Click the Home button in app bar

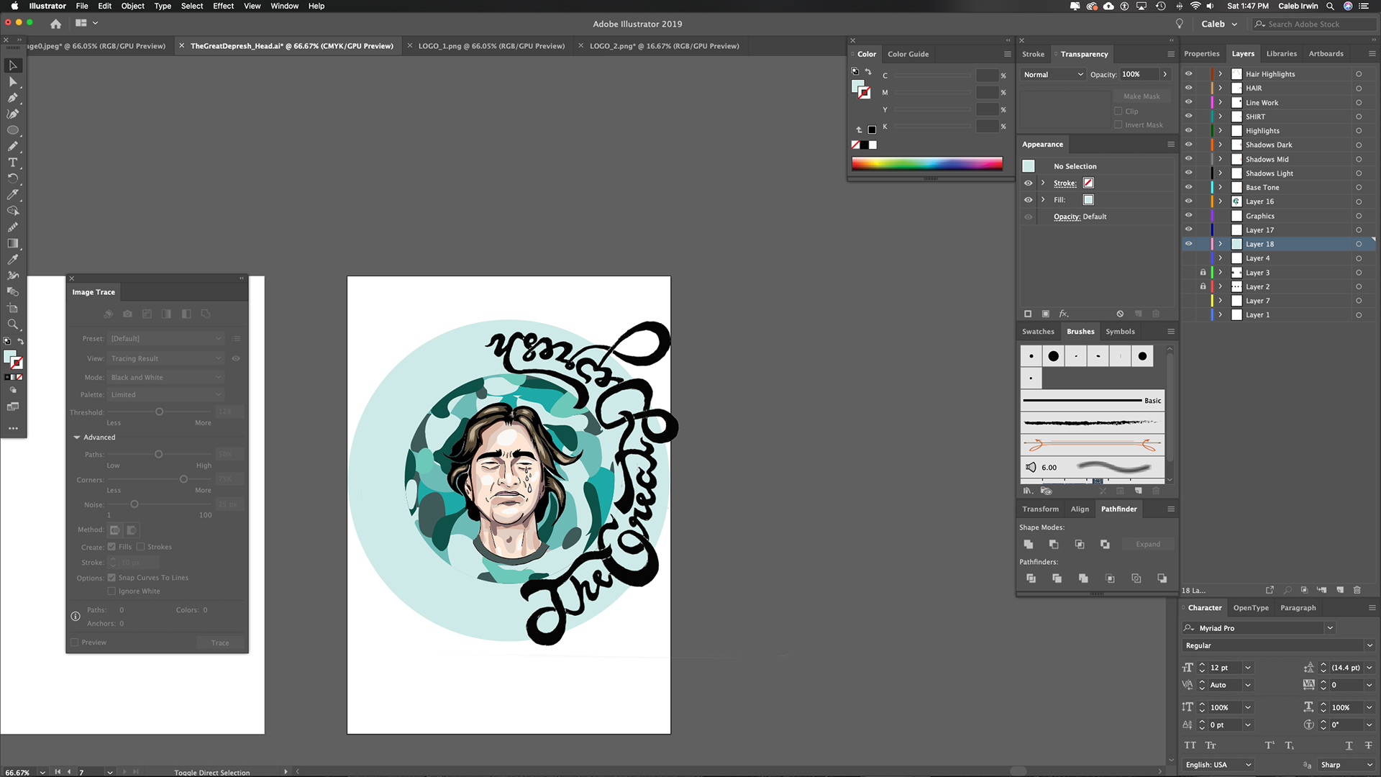coord(55,24)
